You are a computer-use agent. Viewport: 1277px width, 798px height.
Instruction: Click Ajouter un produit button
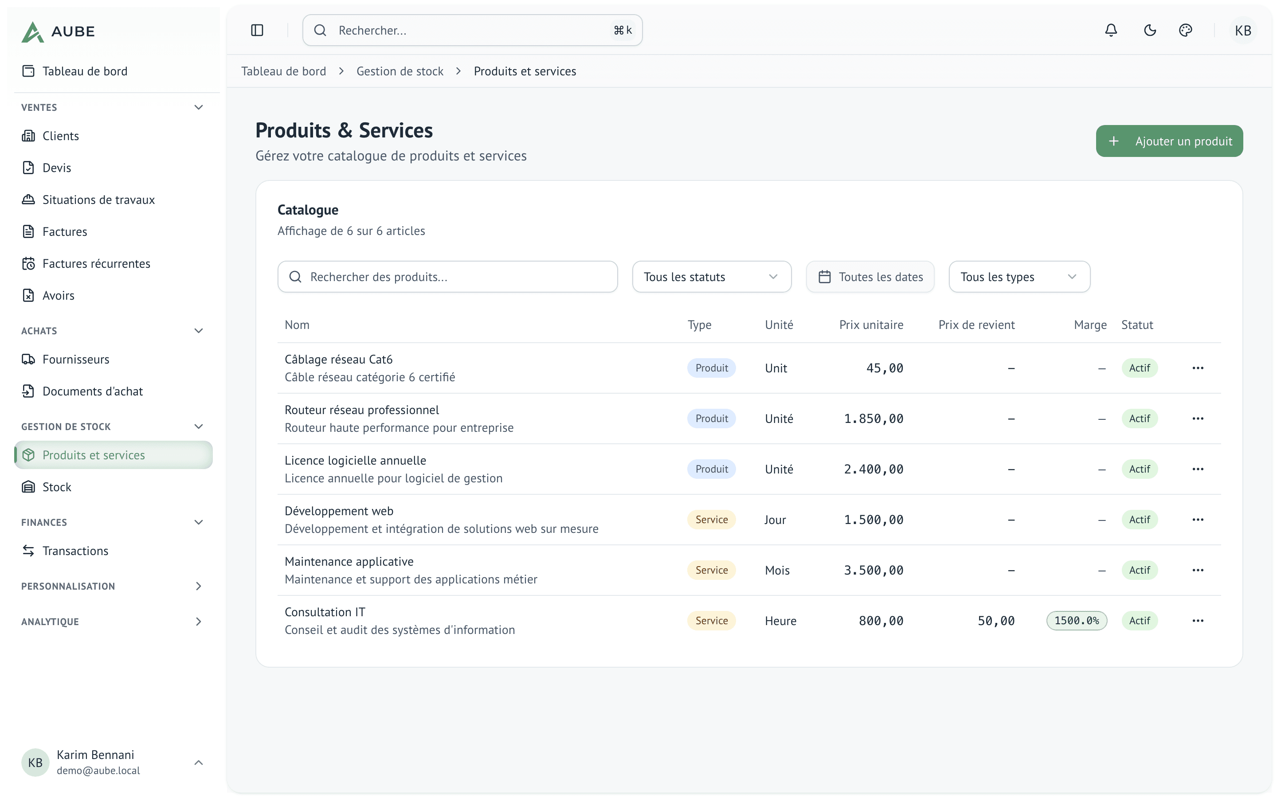[1169, 141]
